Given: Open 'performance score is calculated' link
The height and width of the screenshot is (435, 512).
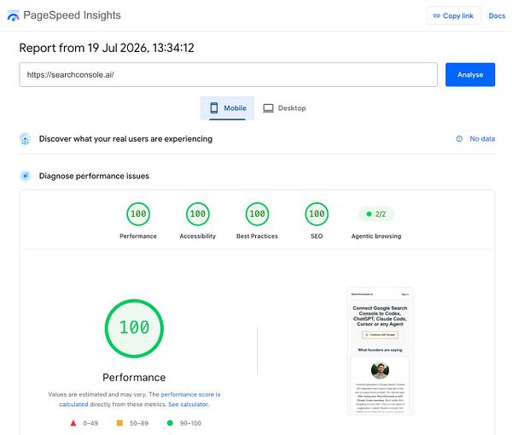Looking at the screenshot, I should 190,395.
